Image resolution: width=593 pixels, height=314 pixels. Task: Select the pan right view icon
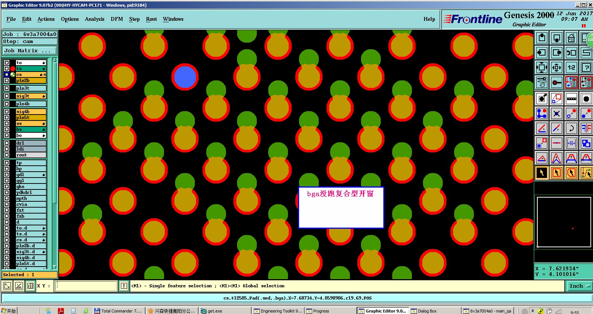pos(557,53)
